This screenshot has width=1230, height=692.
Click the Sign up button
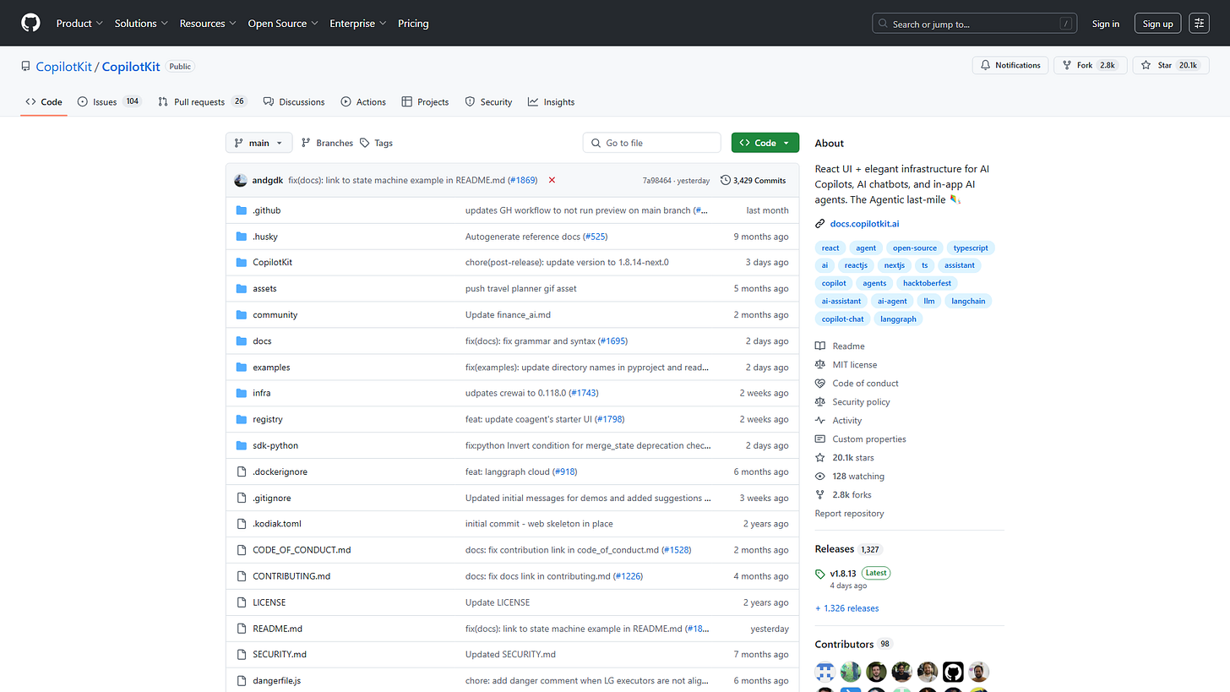tap(1157, 24)
